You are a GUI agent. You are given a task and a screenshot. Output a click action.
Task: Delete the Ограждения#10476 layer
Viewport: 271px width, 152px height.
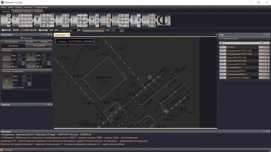264,51
